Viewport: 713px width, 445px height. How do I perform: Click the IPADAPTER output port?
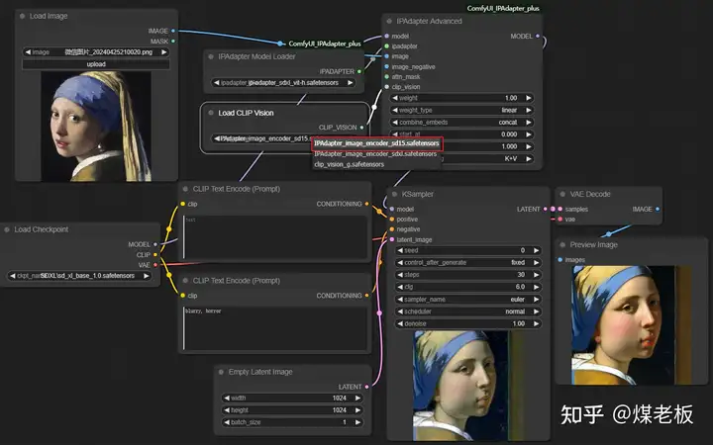pos(359,72)
